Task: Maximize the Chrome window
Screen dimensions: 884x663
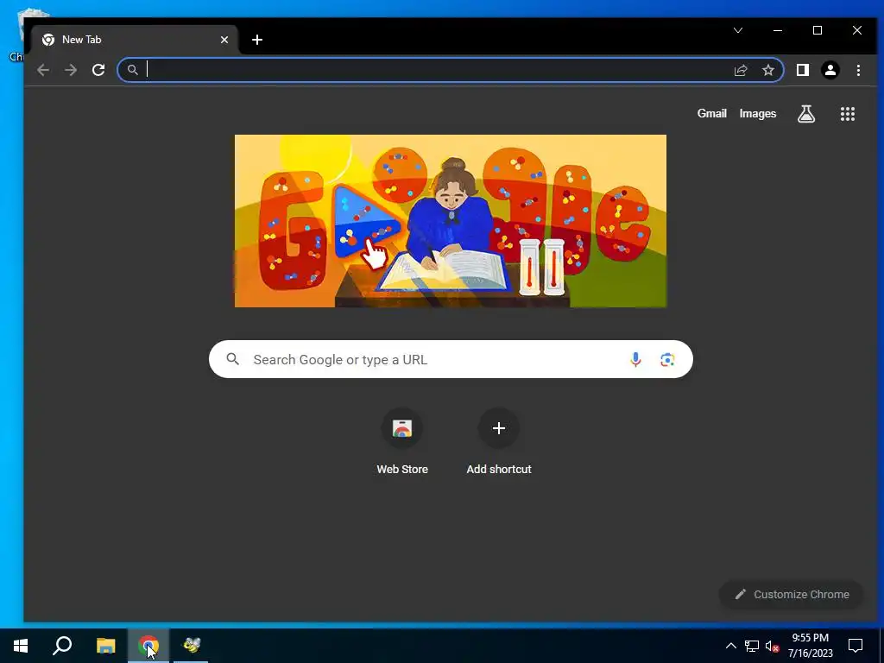Action: [x=817, y=30]
